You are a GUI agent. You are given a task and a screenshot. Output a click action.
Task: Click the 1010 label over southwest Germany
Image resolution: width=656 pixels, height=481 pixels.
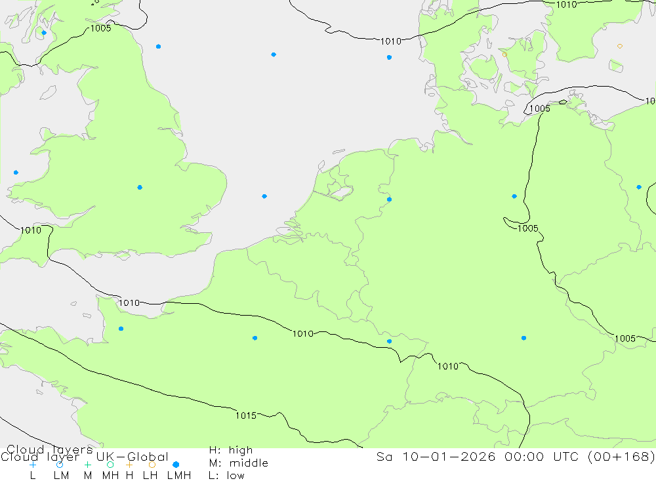click(x=447, y=366)
